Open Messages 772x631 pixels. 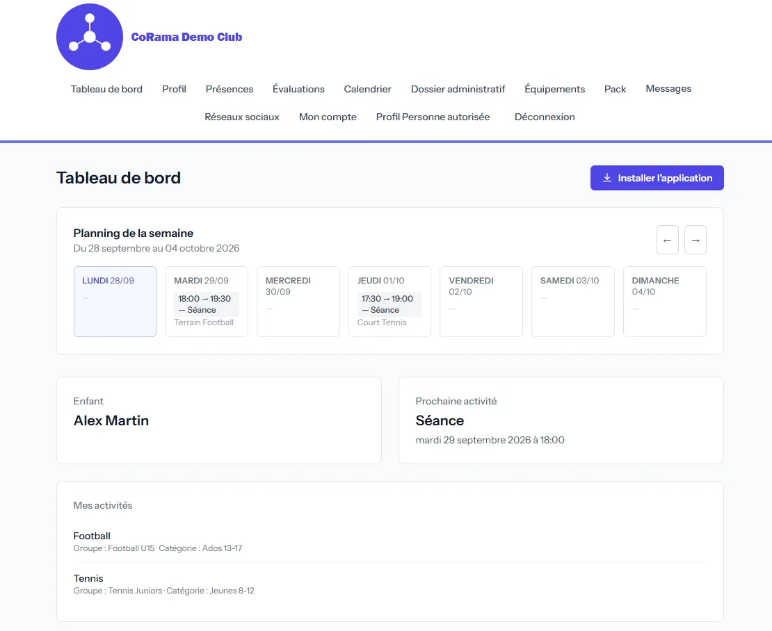tap(668, 88)
